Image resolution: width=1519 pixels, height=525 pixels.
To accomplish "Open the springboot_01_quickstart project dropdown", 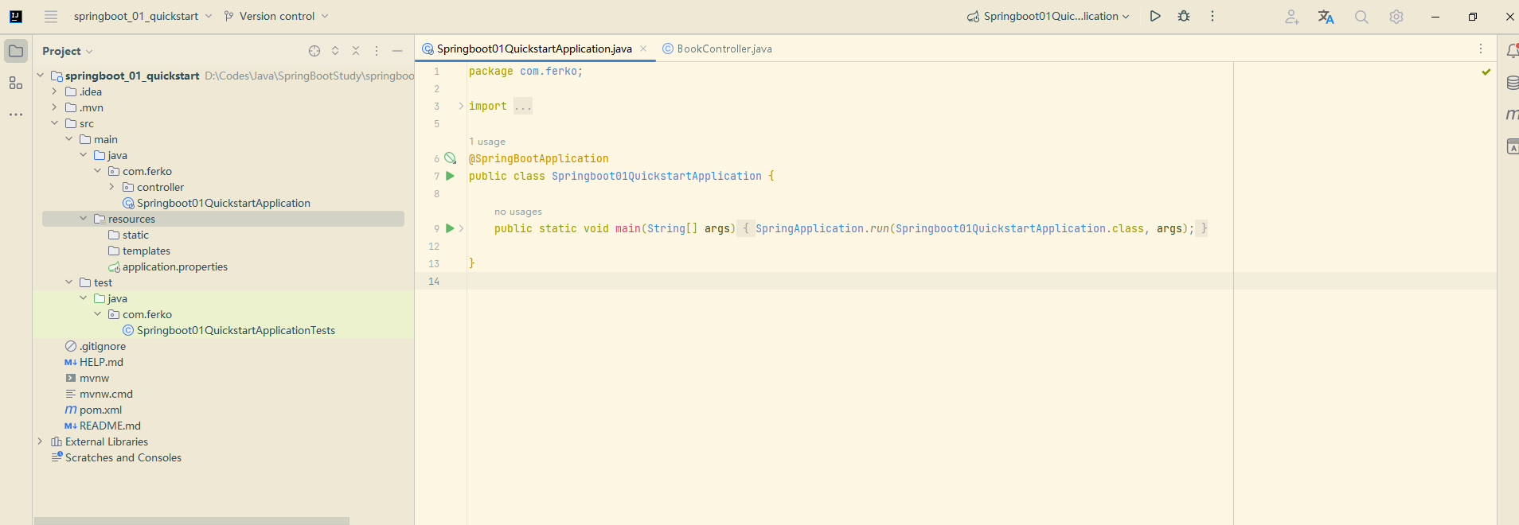I will click(x=143, y=16).
